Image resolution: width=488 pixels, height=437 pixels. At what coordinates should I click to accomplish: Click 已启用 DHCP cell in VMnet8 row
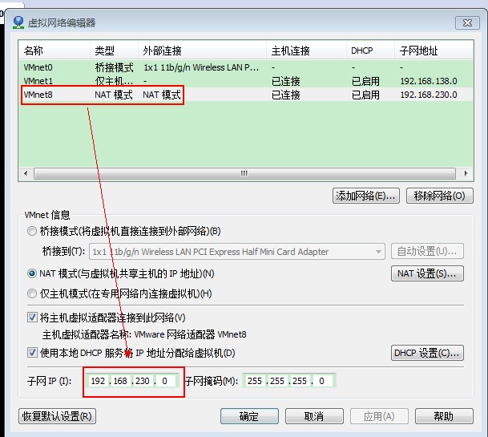pyautogui.click(x=365, y=95)
